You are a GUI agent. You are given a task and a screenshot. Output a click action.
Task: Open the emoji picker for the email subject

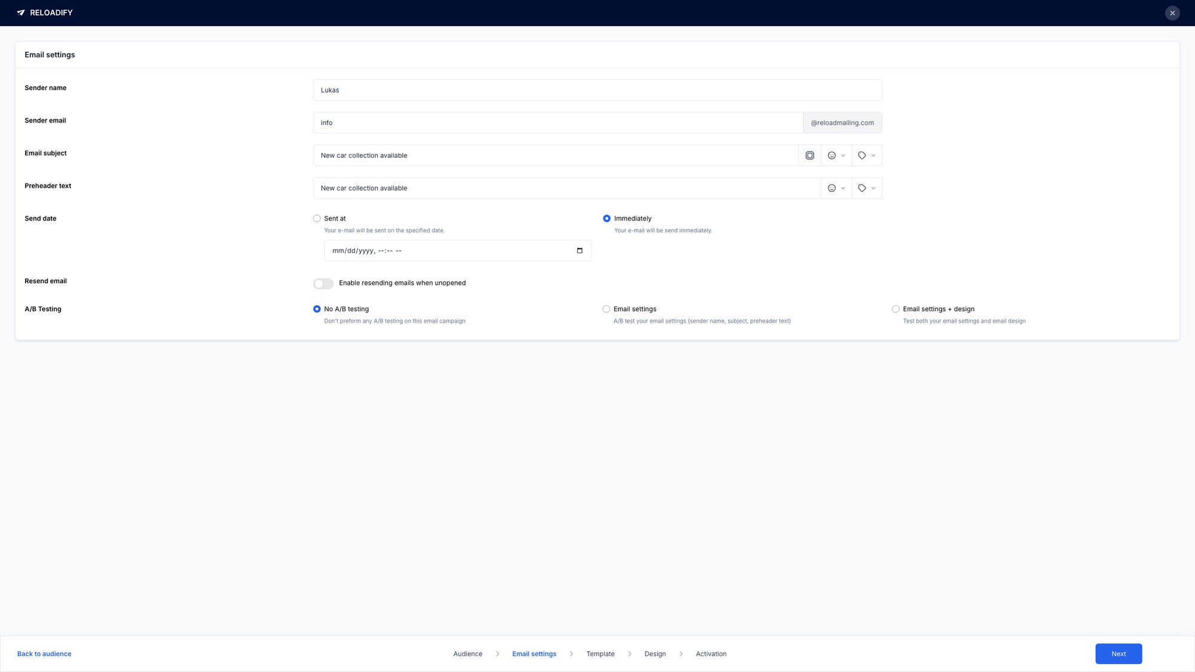tap(831, 155)
